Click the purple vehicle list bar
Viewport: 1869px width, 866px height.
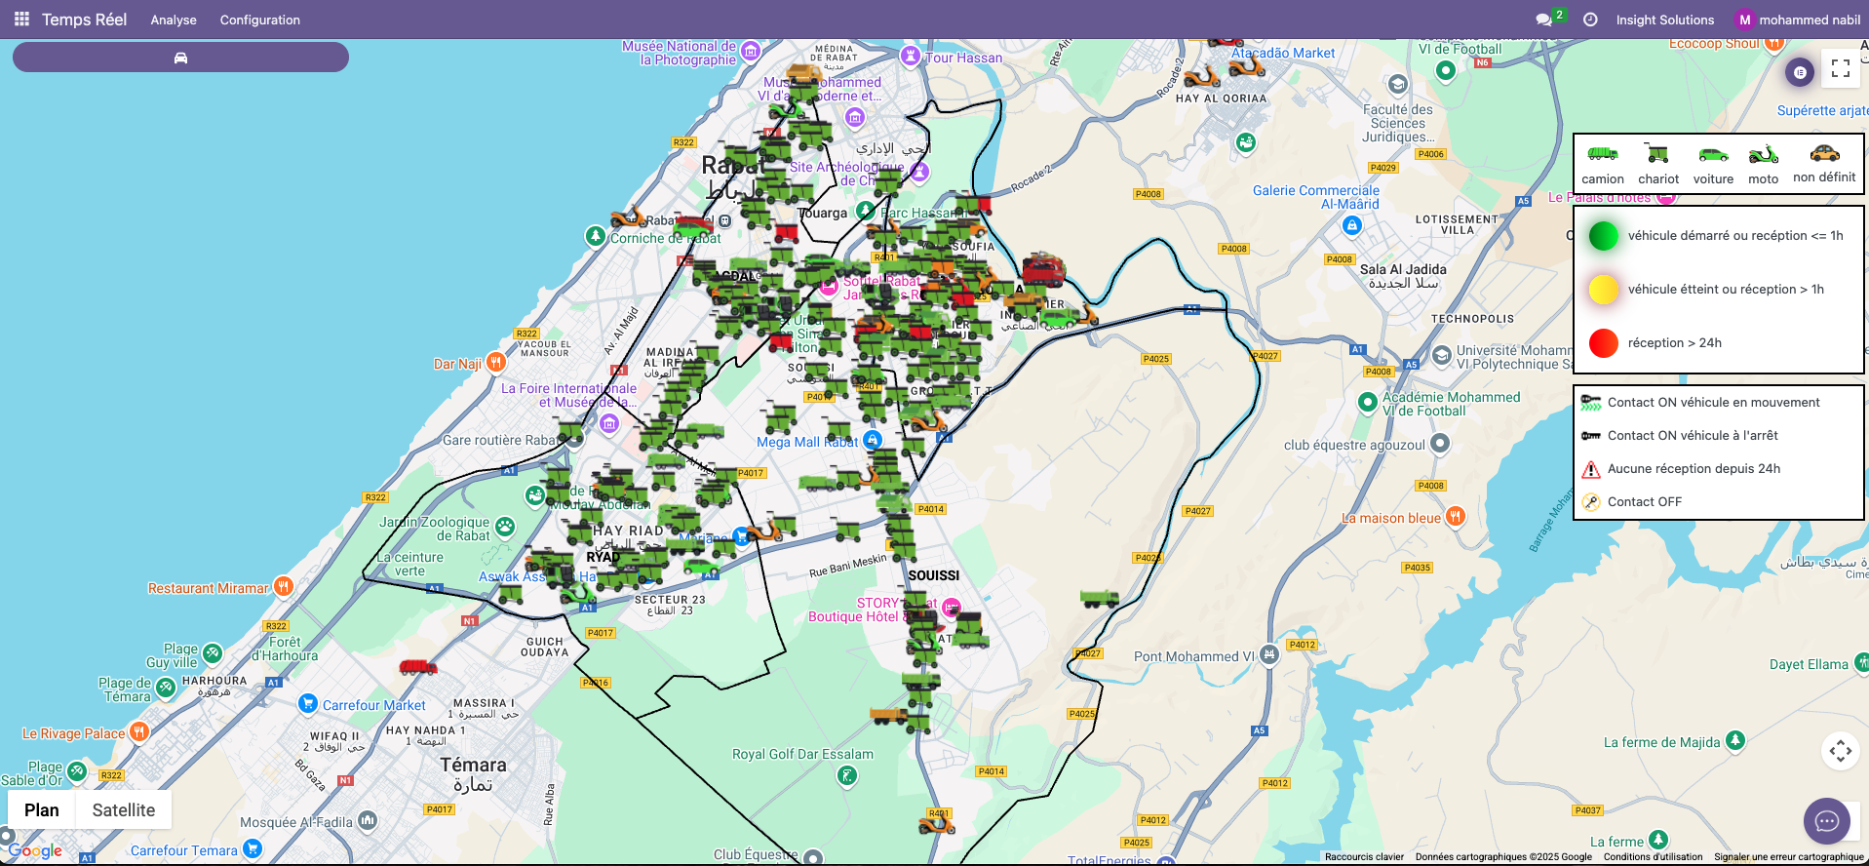coord(180,58)
